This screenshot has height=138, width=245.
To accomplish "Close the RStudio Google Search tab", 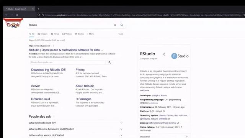I will pos(33,9).
